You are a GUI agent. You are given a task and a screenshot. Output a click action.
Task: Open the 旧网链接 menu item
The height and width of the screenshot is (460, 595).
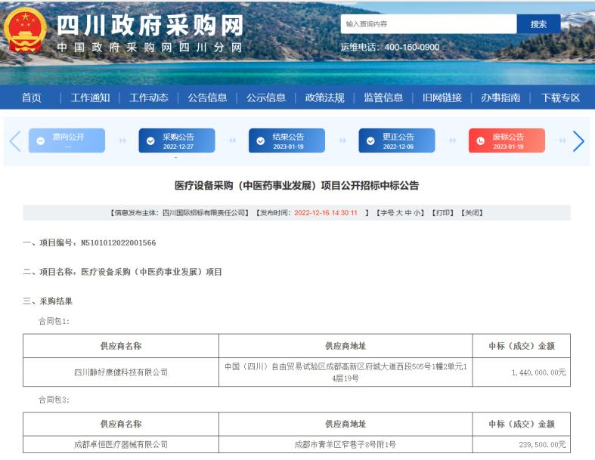[442, 98]
